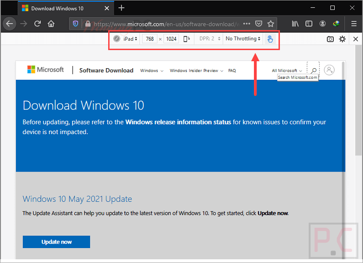Open a new browser tab
Viewport: 363px width, 263px height.
(121, 8)
